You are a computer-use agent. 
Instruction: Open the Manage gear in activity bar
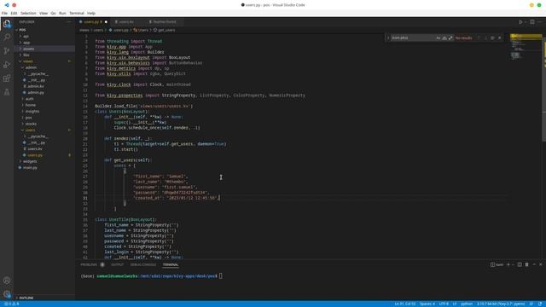coord(7,294)
